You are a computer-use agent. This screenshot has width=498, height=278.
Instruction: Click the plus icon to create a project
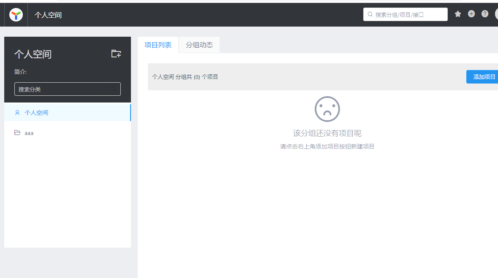pos(471,14)
